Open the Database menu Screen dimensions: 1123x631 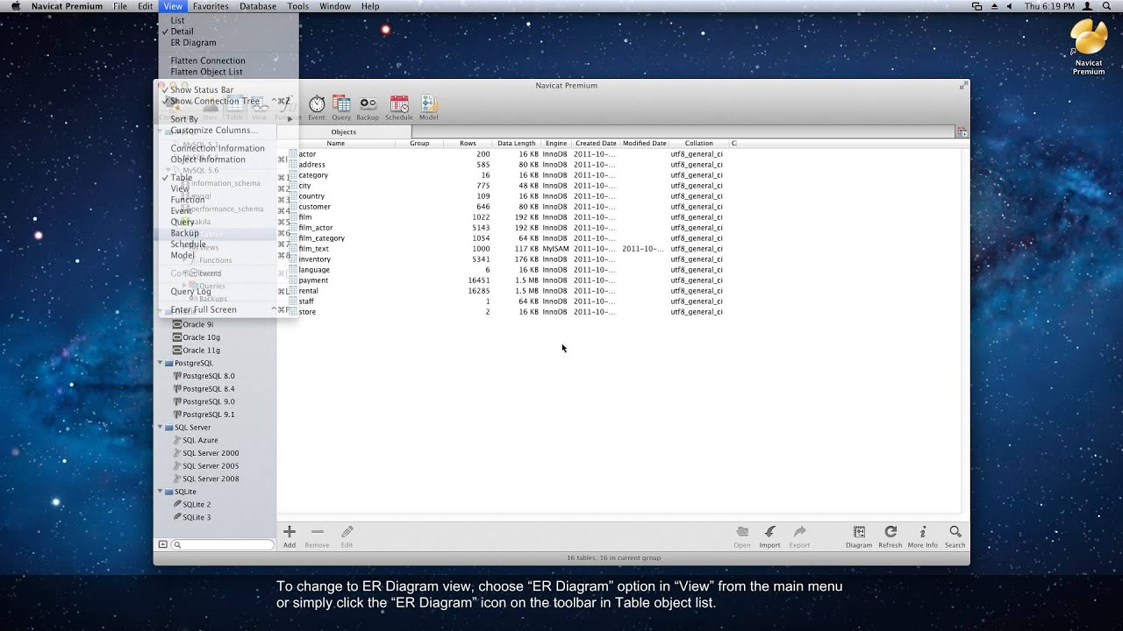click(258, 6)
